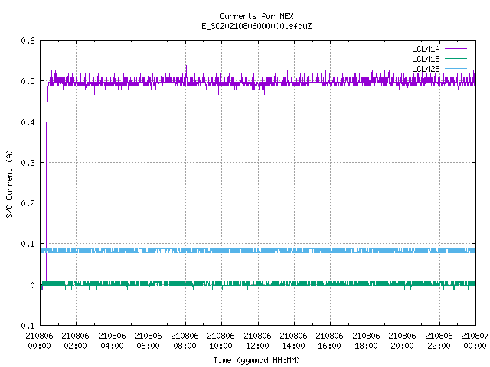Click the x-axis tick 210806 20:00
490x367 pixels.
point(402,341)
